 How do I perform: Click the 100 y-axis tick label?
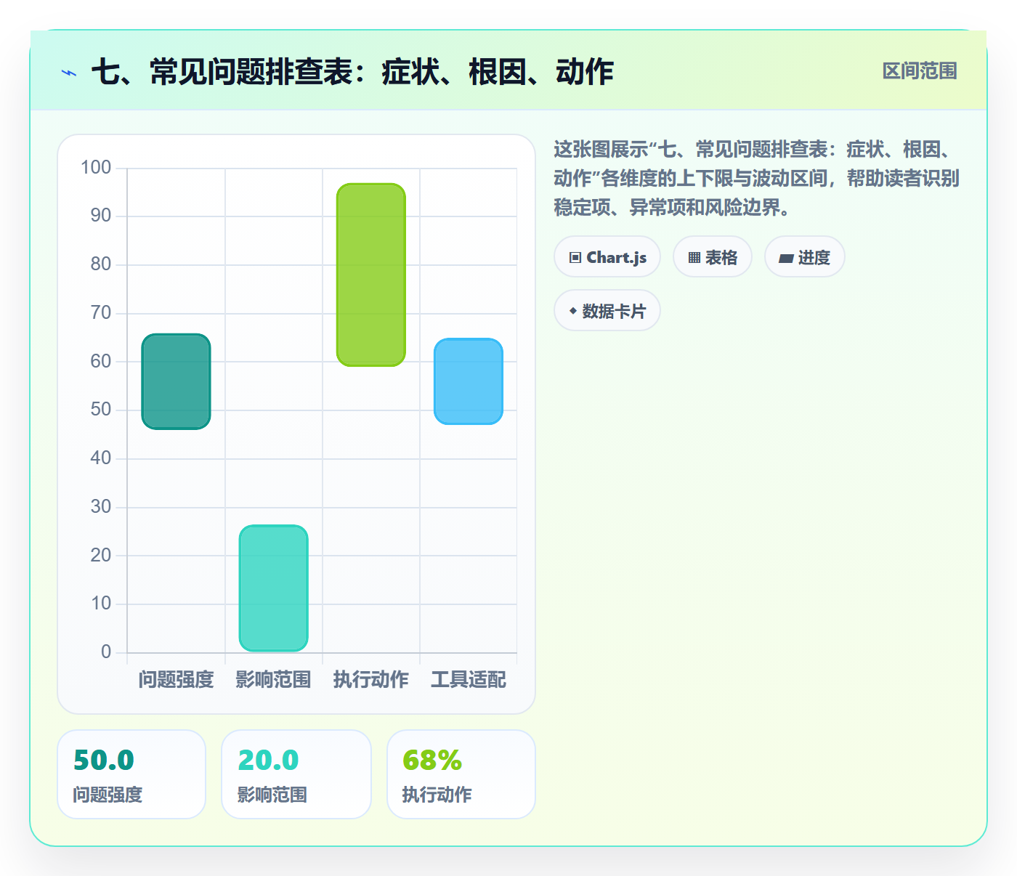[x=96, y=168]
